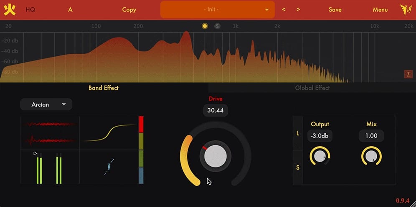Image resolution: width=416 pixels, height=207 pixels.
Task: Click the Copy button
Action: coord(129,10)
